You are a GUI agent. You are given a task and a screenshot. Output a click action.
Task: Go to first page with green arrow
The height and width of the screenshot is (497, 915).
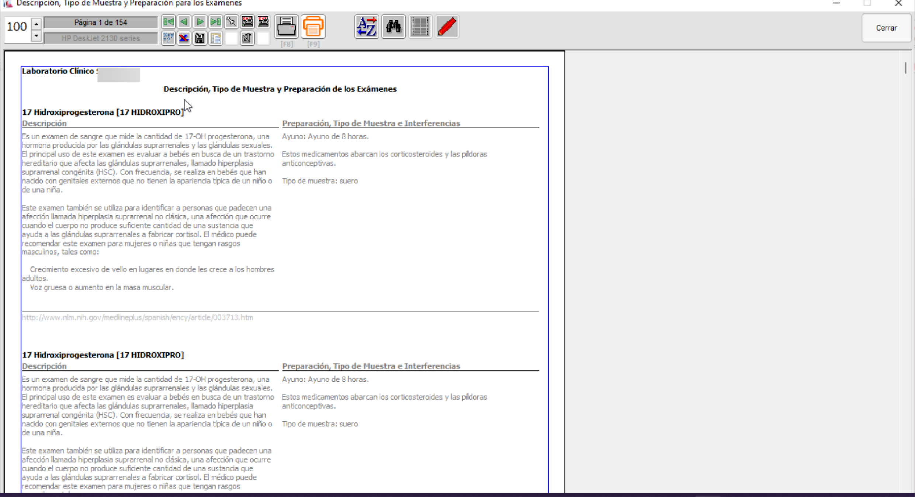pos(168,22)
